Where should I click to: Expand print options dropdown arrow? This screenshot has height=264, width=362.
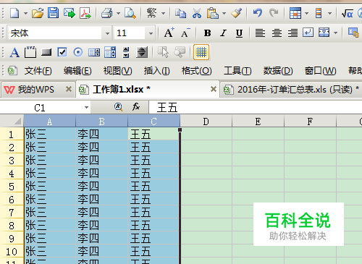pyautogui.click(x=118, y=13)
